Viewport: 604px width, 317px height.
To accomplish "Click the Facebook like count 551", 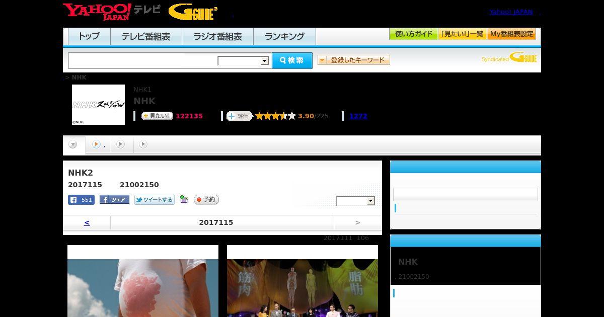I will tap(81, 200).
